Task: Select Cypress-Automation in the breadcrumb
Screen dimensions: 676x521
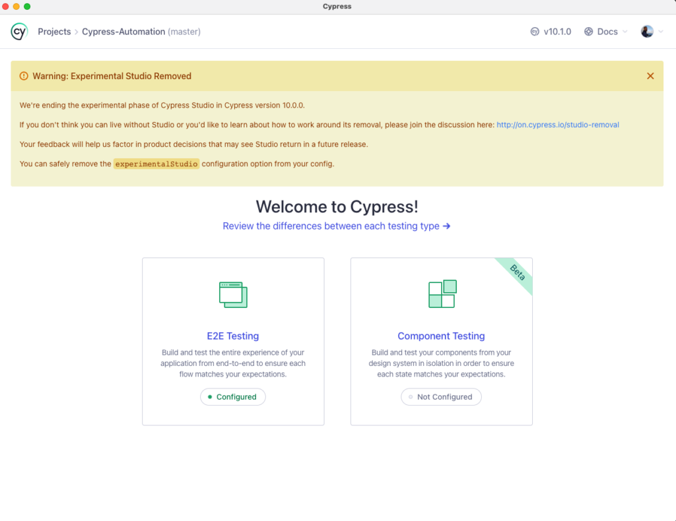Action: point(123,31)
